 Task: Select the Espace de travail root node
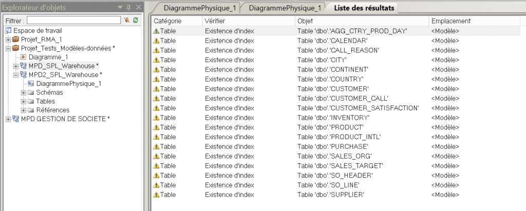point(37,30)
